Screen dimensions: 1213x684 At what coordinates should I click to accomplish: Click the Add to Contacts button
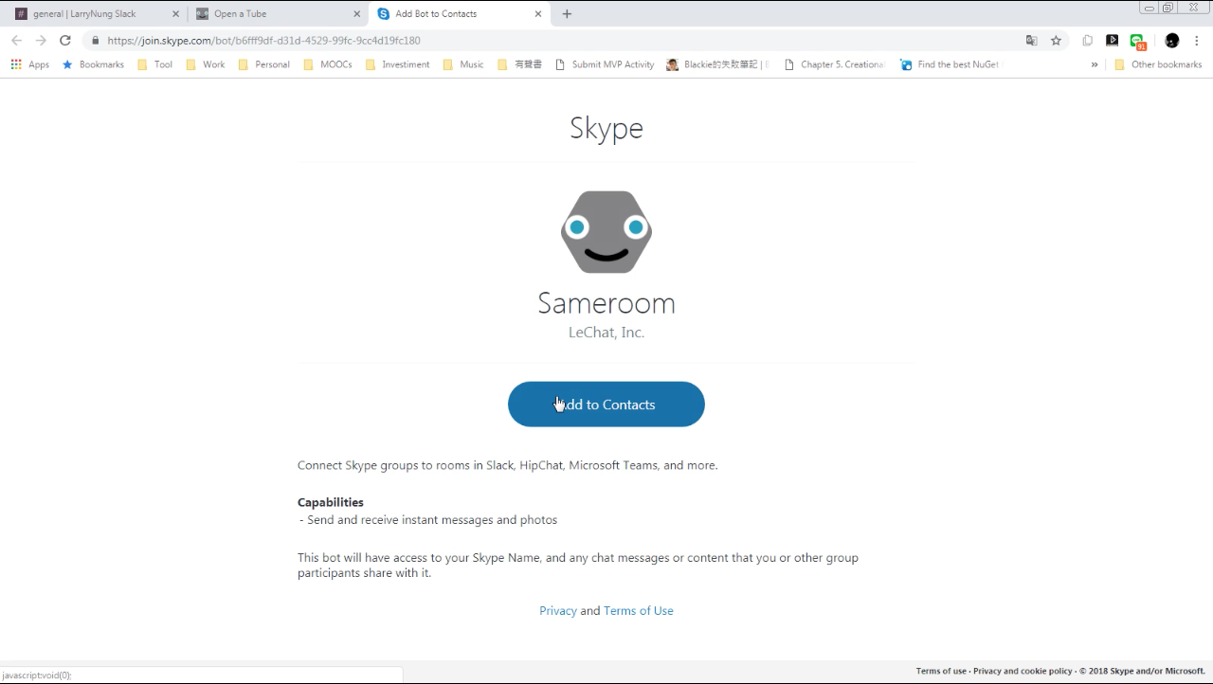606,405
